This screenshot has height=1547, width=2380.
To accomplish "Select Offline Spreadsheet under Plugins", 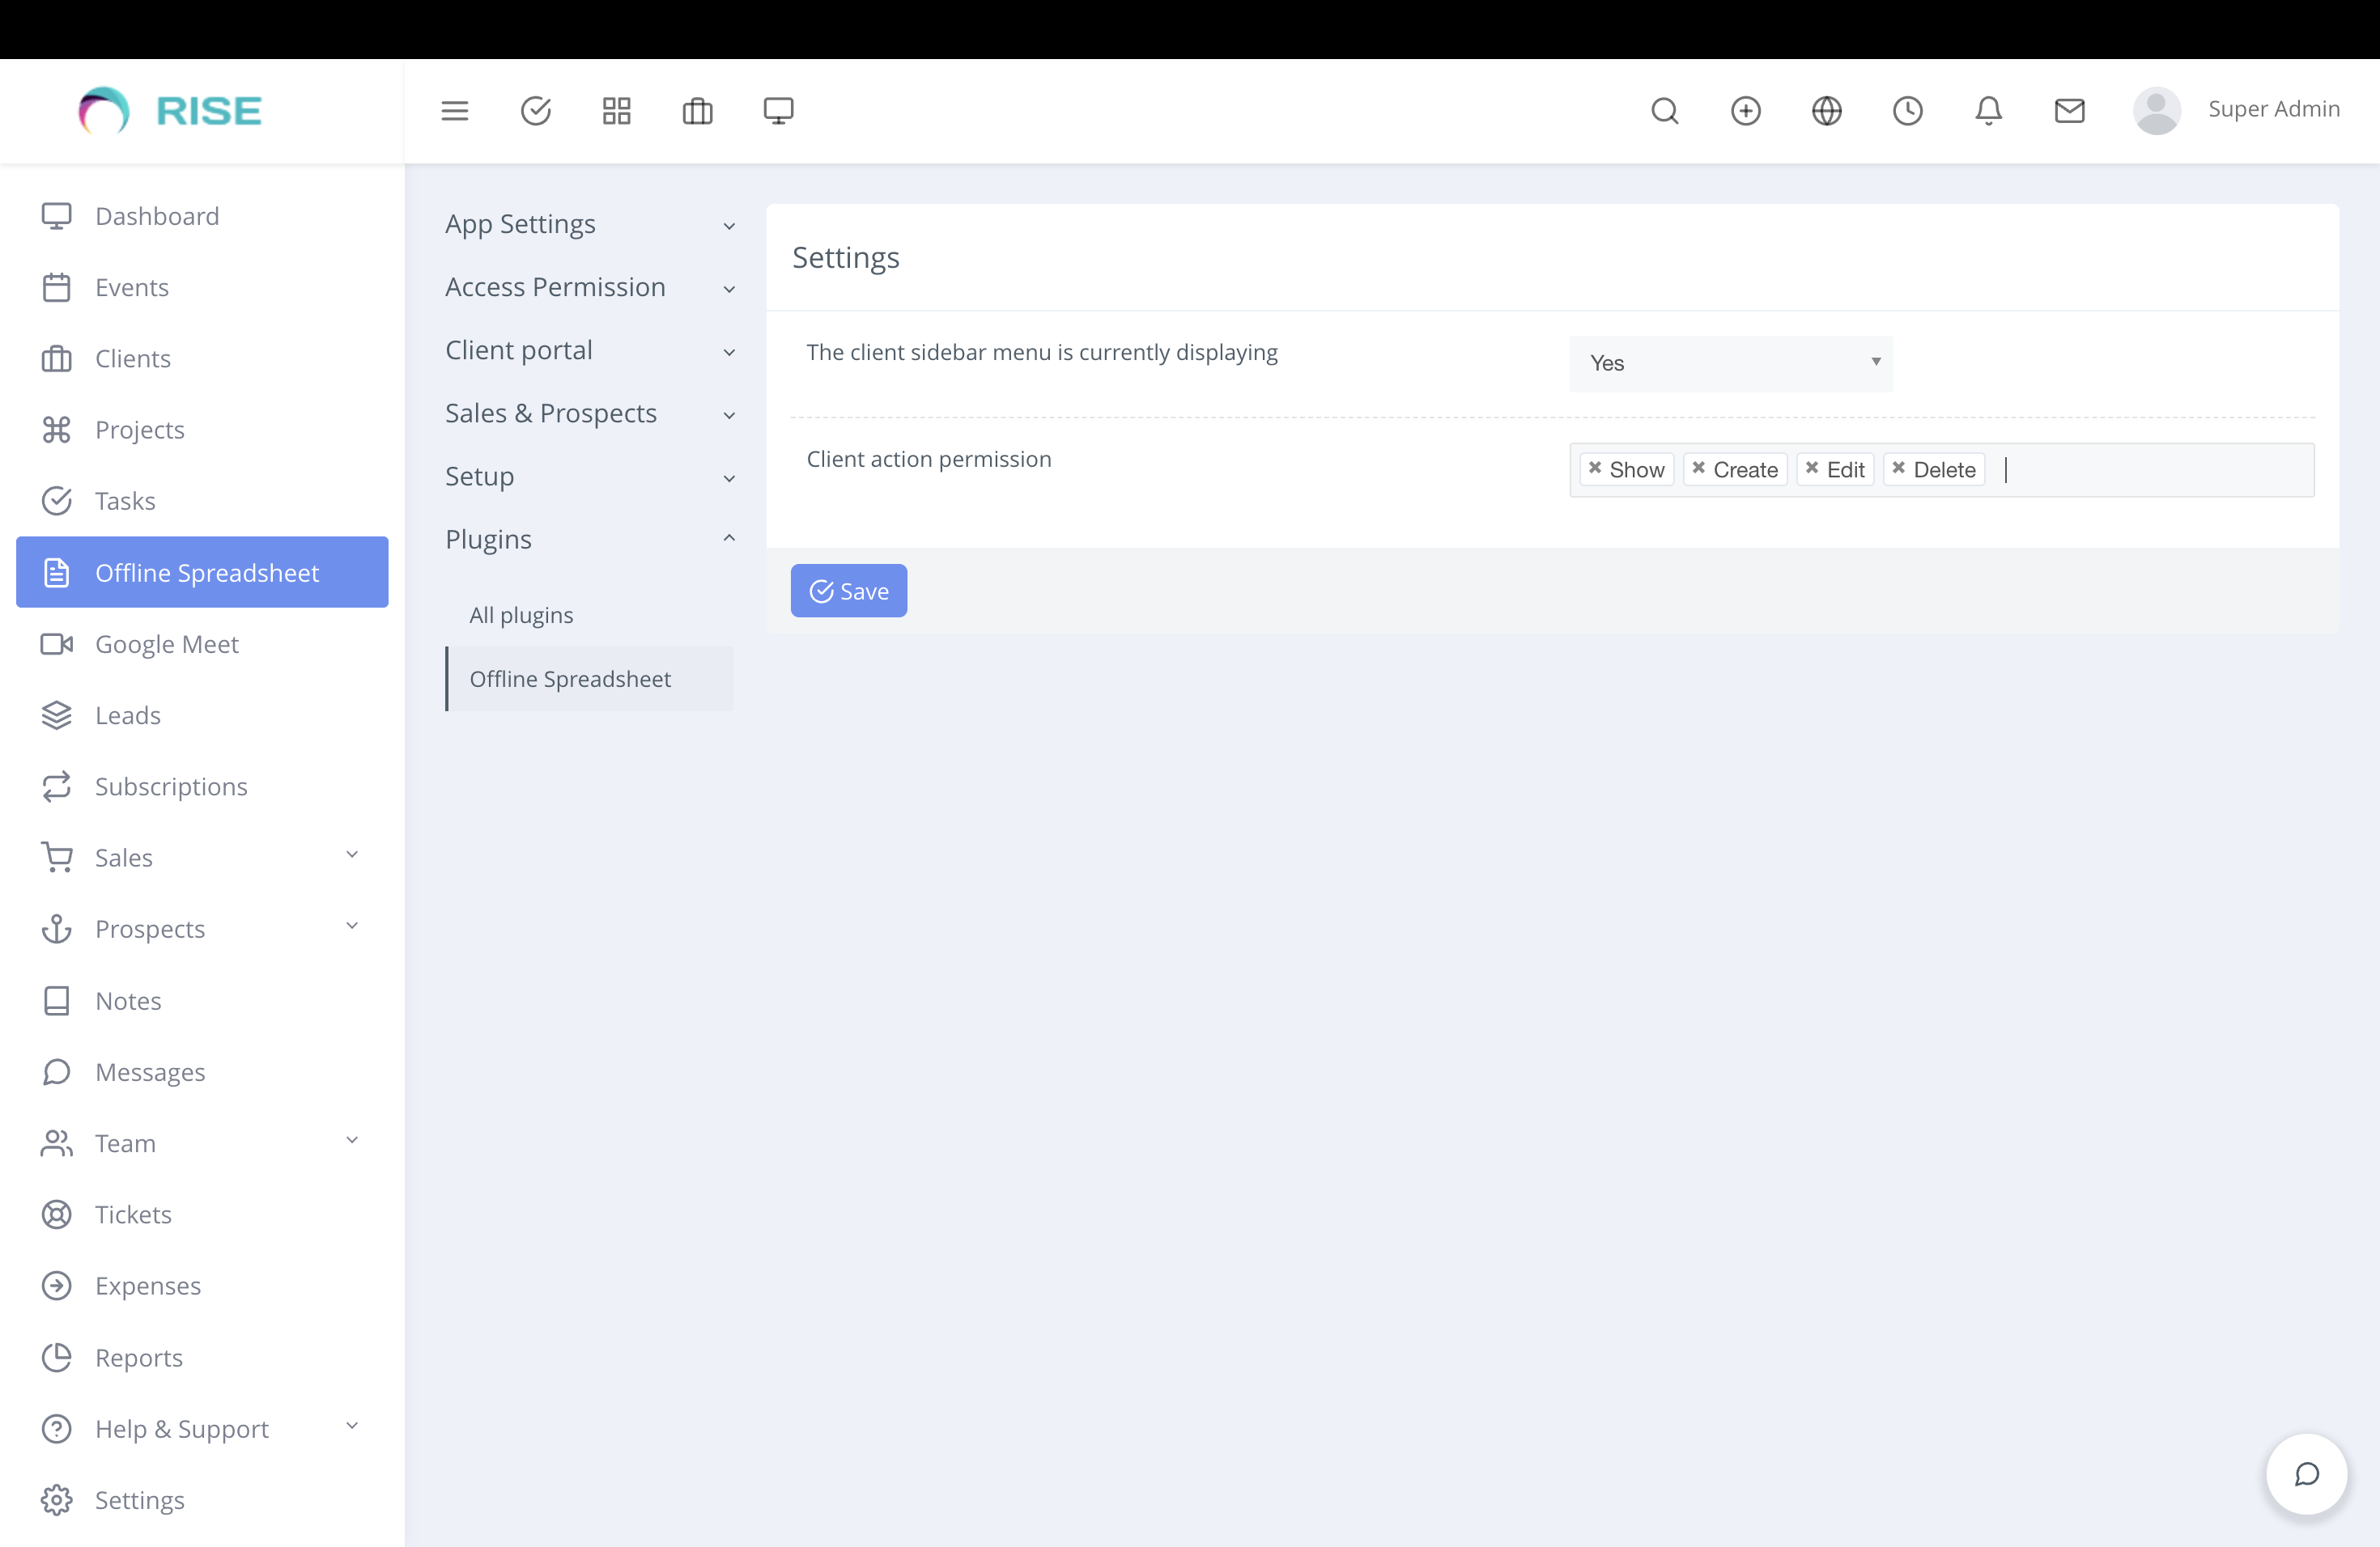I will [570, 679].
